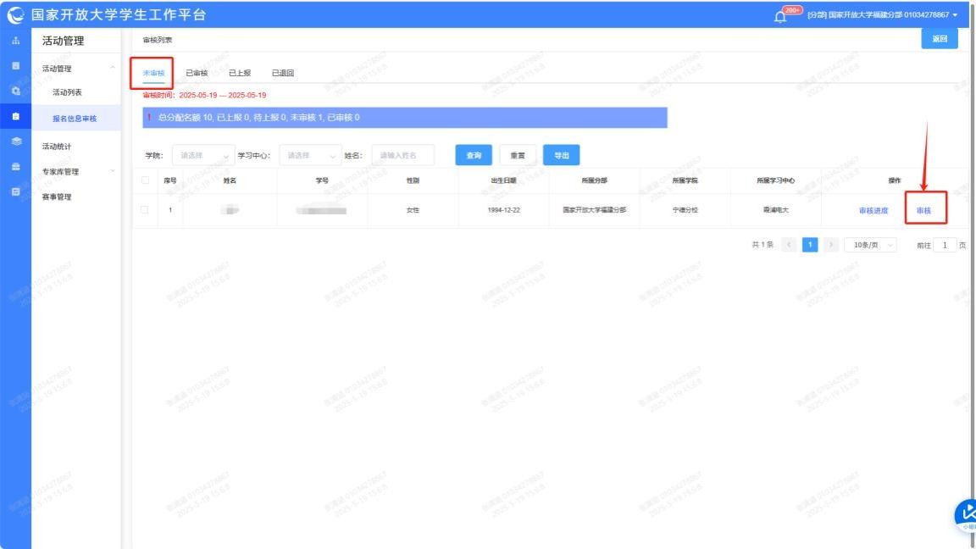Viewport: 976px width, 549px height.
Task: Click the platform logo icon in header
Action: click(x=15, y=15)
